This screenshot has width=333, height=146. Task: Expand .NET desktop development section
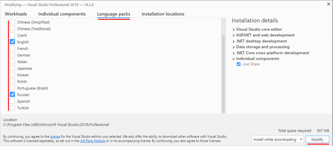point(234,41)
